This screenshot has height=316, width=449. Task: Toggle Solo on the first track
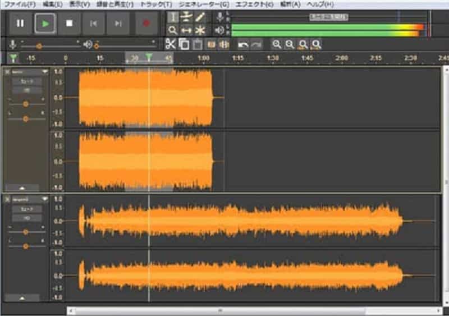[26, 90]
